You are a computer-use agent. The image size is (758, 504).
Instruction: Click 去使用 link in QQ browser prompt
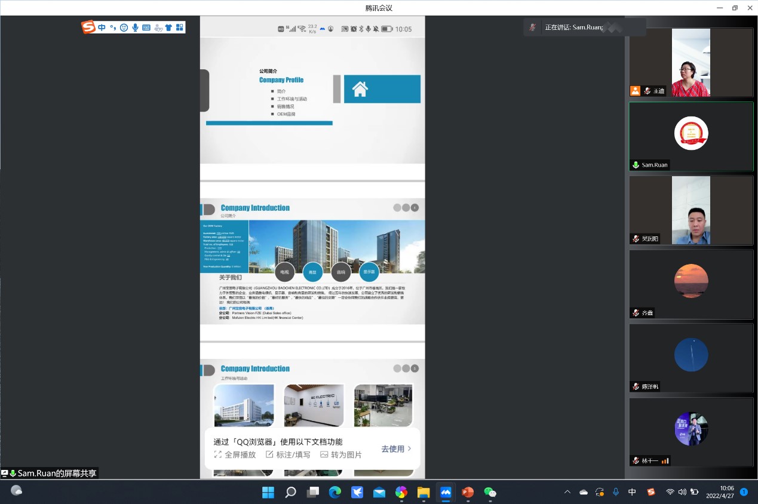(x=396, y=448)
